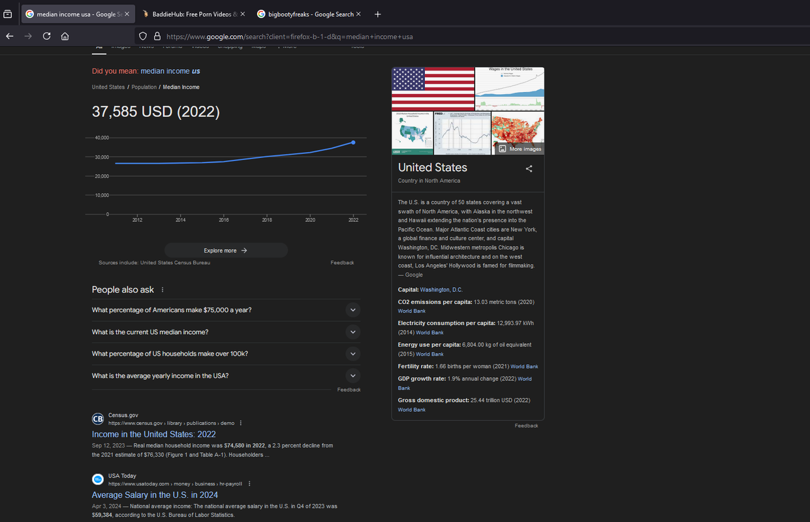The width and height of the screenshot is (810, 522).
Task: Click the Median Income breadcrumb
Action: click(x=181, y=87)
